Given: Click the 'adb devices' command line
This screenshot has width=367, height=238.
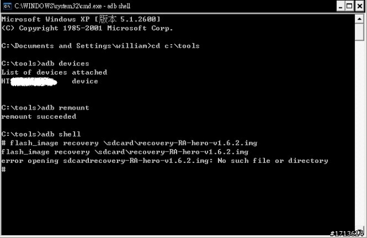Looking at the screenshot, I should [45, 64].
